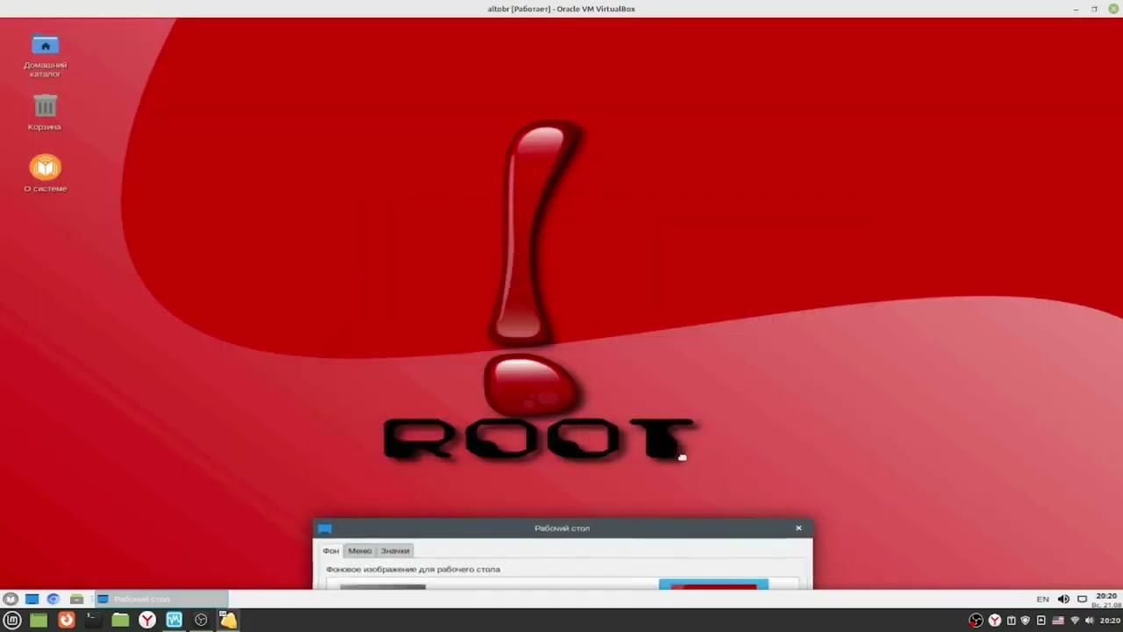Open the file manager launcher in guest panel

[76, 600]
